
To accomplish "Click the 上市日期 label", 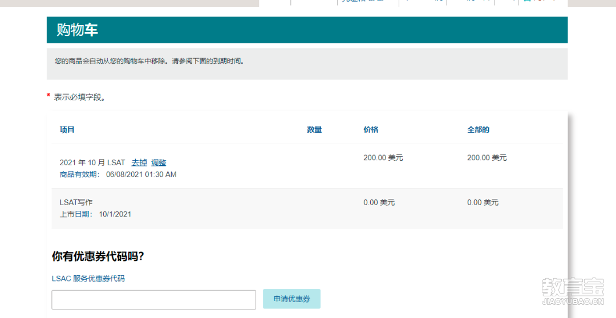I will click(x=76, y=214).
